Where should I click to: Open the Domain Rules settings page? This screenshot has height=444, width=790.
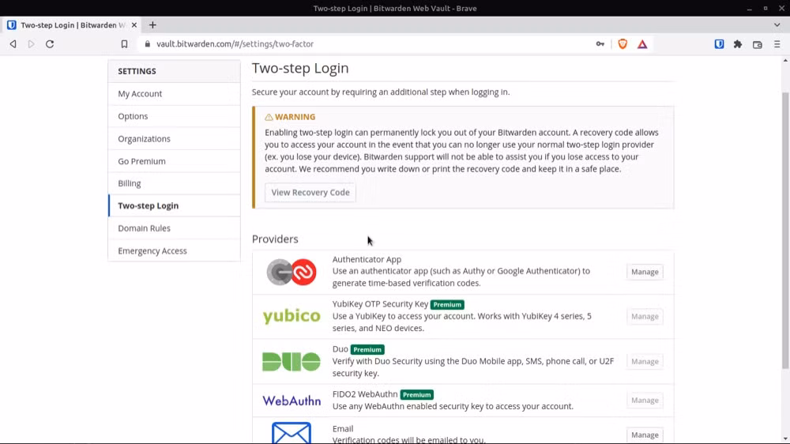[175, 228]
